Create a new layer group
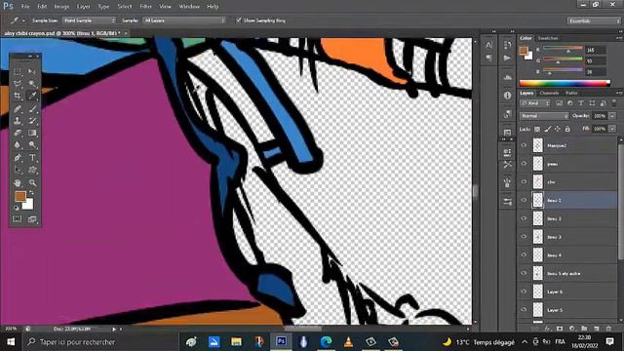624x351 pixels. click(584, 329)
